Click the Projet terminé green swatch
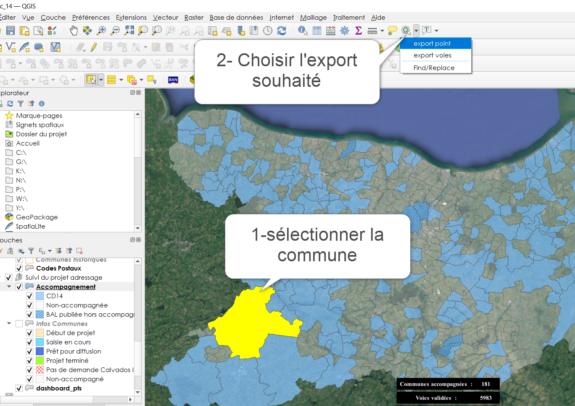Image resolution: width=575 pixels, height=406 pixels. coord(40,361)
